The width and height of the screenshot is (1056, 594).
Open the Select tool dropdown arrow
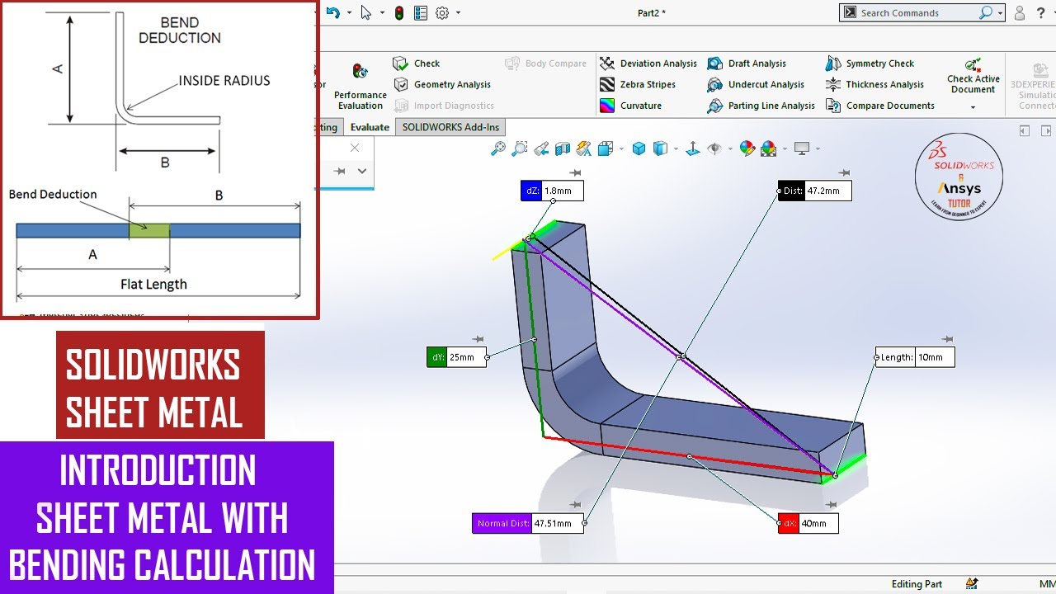(x=382, y=12)
